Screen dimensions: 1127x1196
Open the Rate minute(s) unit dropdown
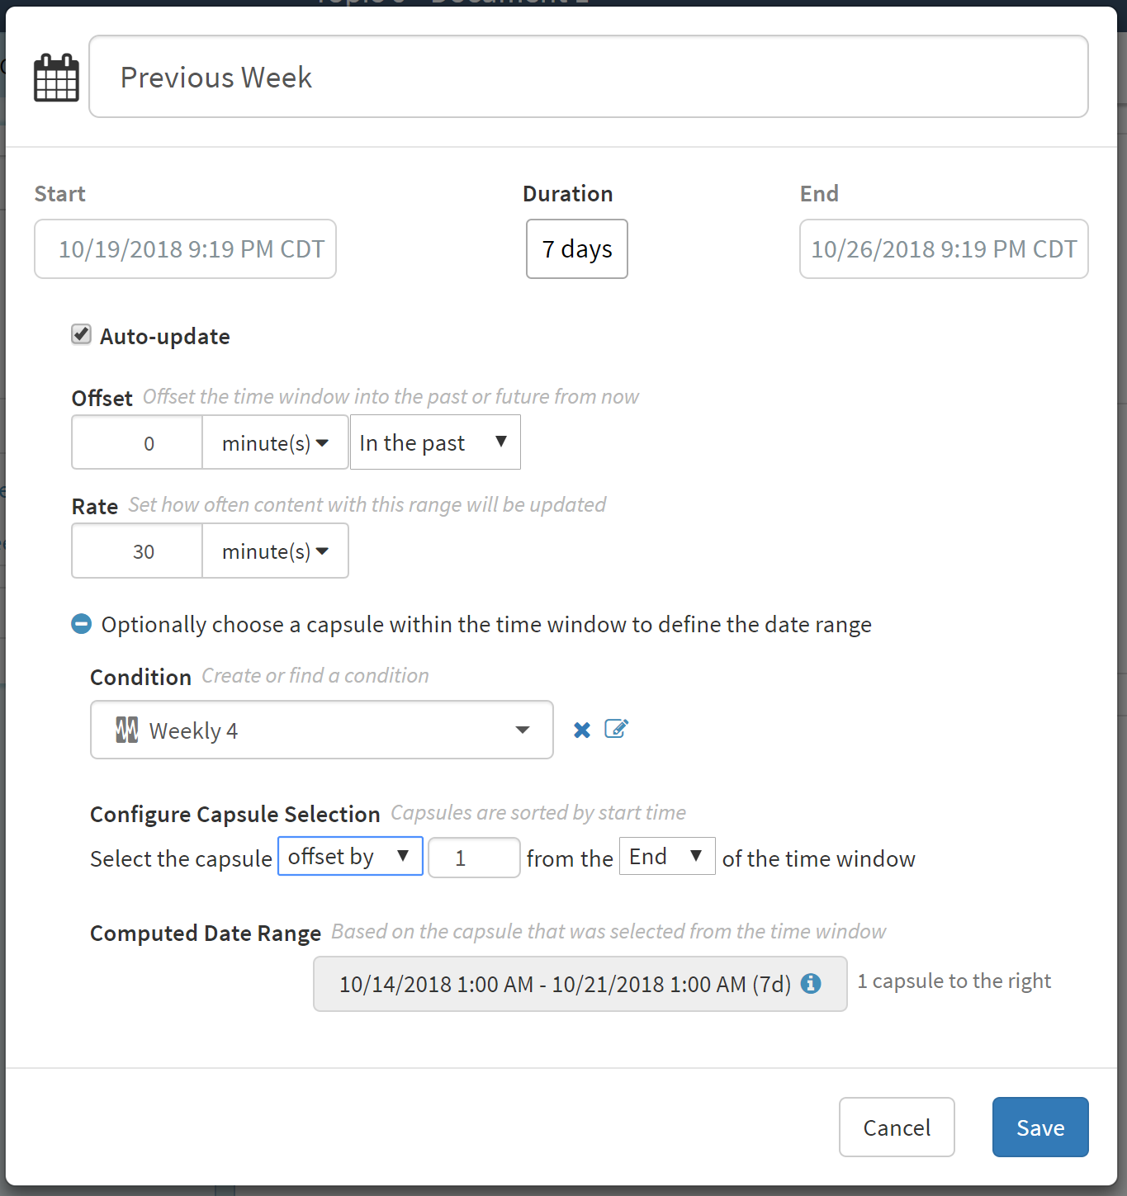click(275, 551)
